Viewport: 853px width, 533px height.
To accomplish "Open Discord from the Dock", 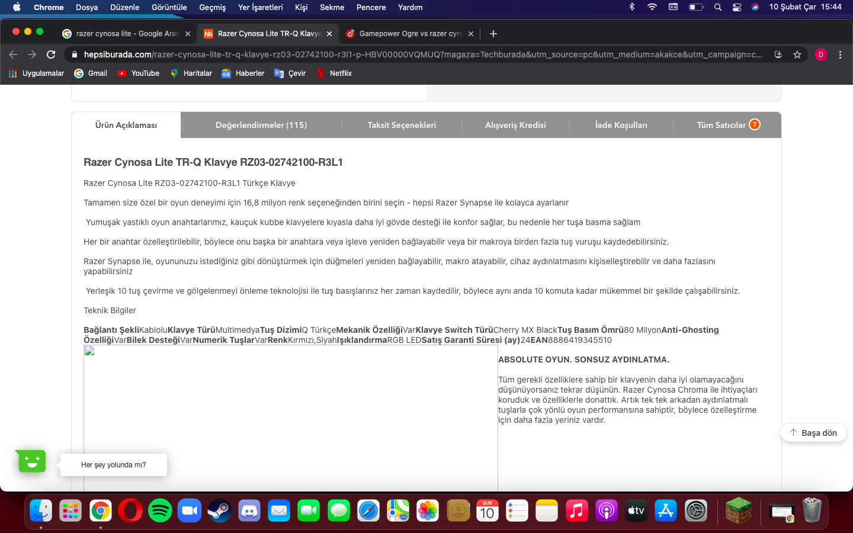I will 249,510.
